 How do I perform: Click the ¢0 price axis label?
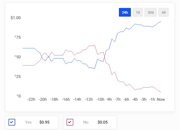pos(19,96)
